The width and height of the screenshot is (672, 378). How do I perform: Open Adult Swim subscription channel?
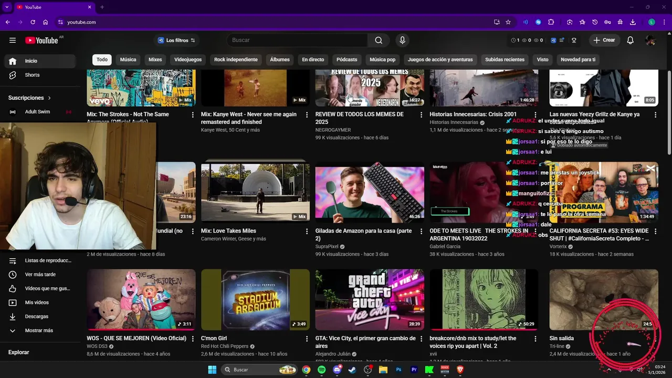click(x=40, y=112)
